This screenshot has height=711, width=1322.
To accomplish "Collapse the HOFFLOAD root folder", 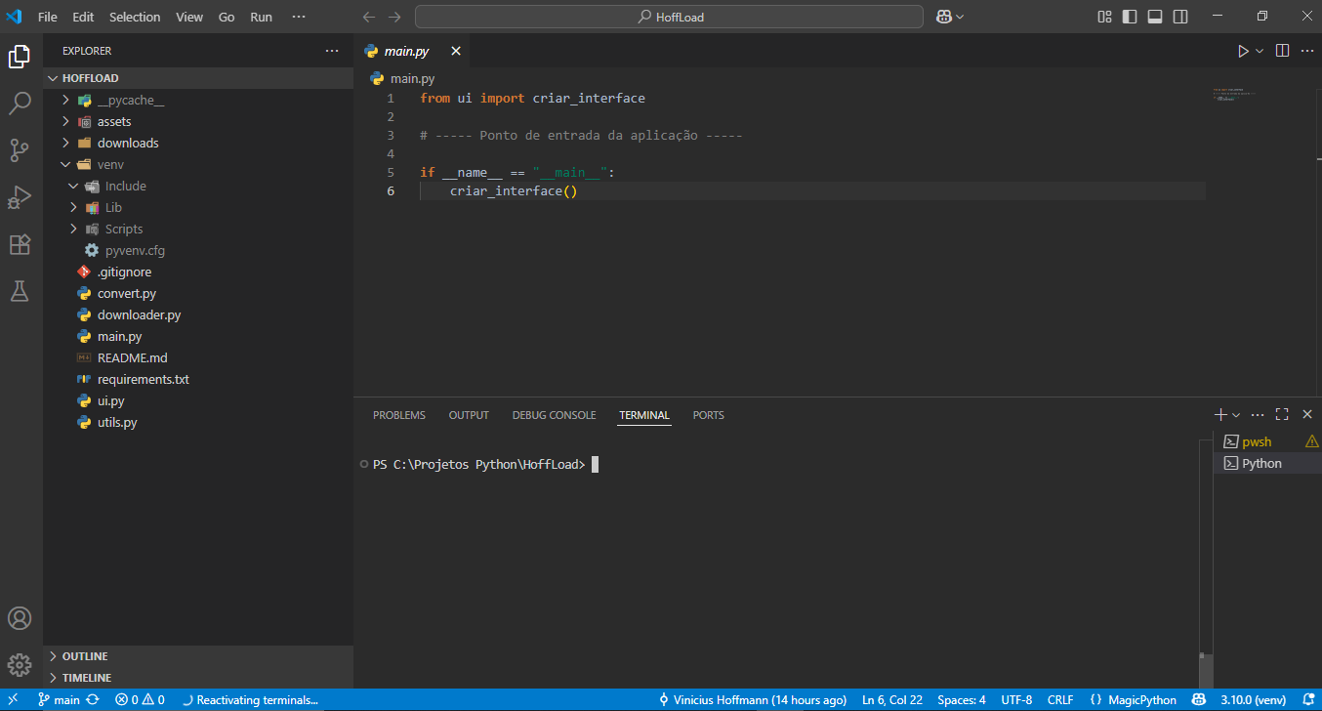I will coord(198,78).
